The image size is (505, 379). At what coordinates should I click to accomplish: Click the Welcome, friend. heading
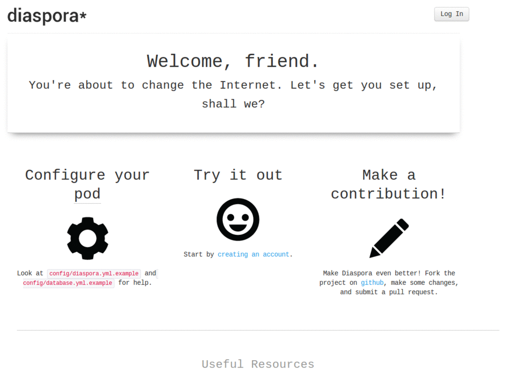pos(233,61)
